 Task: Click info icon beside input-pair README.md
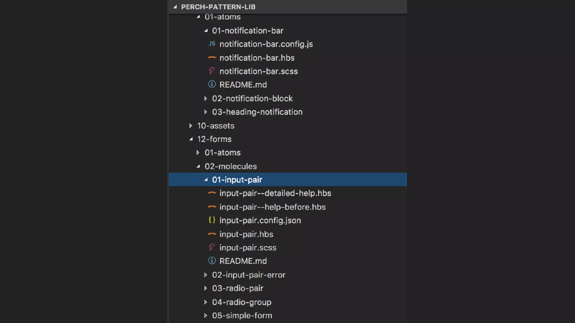[212, 261]
